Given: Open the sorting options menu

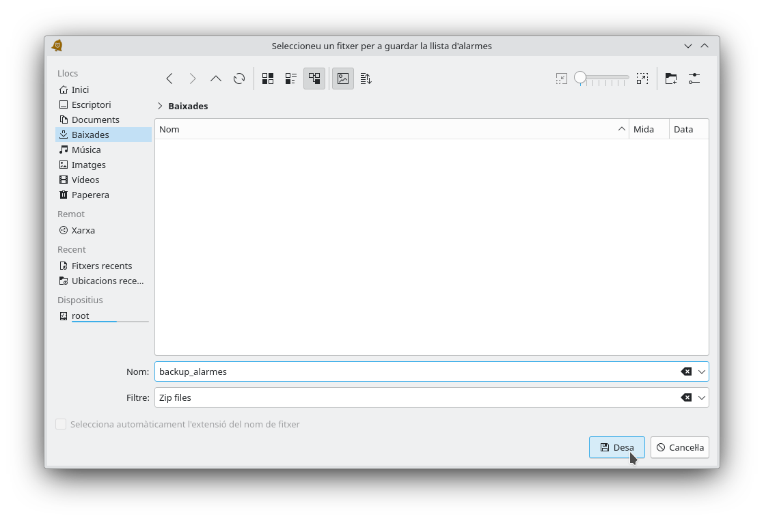Looking at the screenshot, I should (x=366, y=79).
